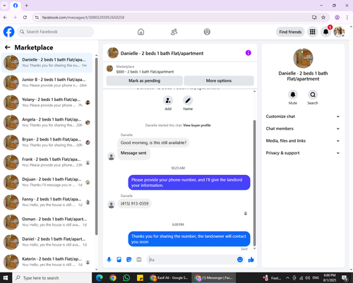
Task: Reload the page in browser
Action: coord(25,18)
